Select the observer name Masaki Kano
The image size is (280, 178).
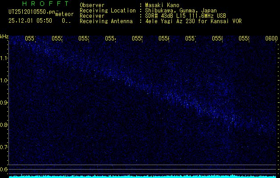[x=162, y=5]
